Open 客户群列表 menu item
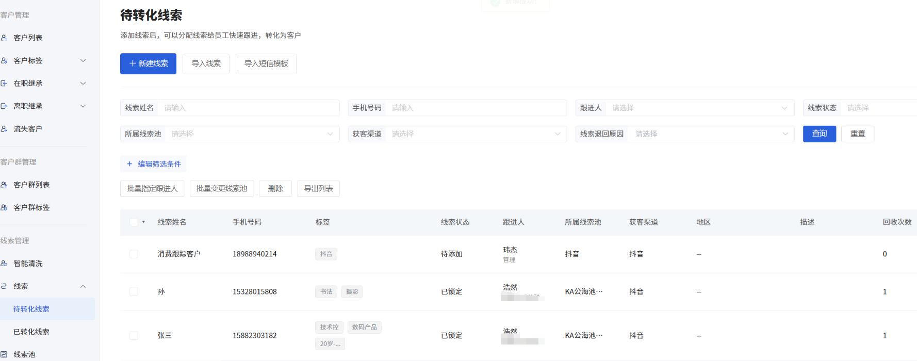The height and width of the screenshot is (361, 917). coord(31,185)
